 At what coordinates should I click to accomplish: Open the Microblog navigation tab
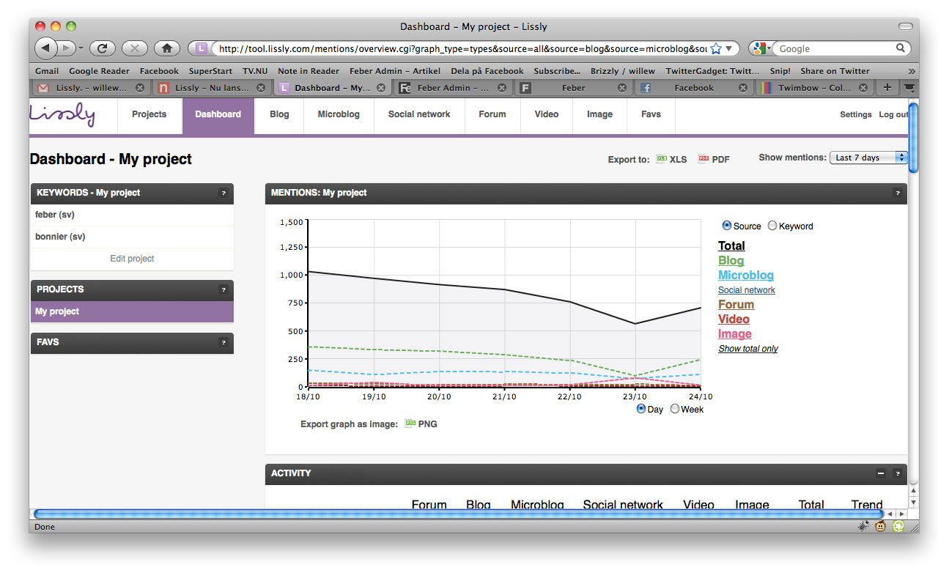click(339, 114)
